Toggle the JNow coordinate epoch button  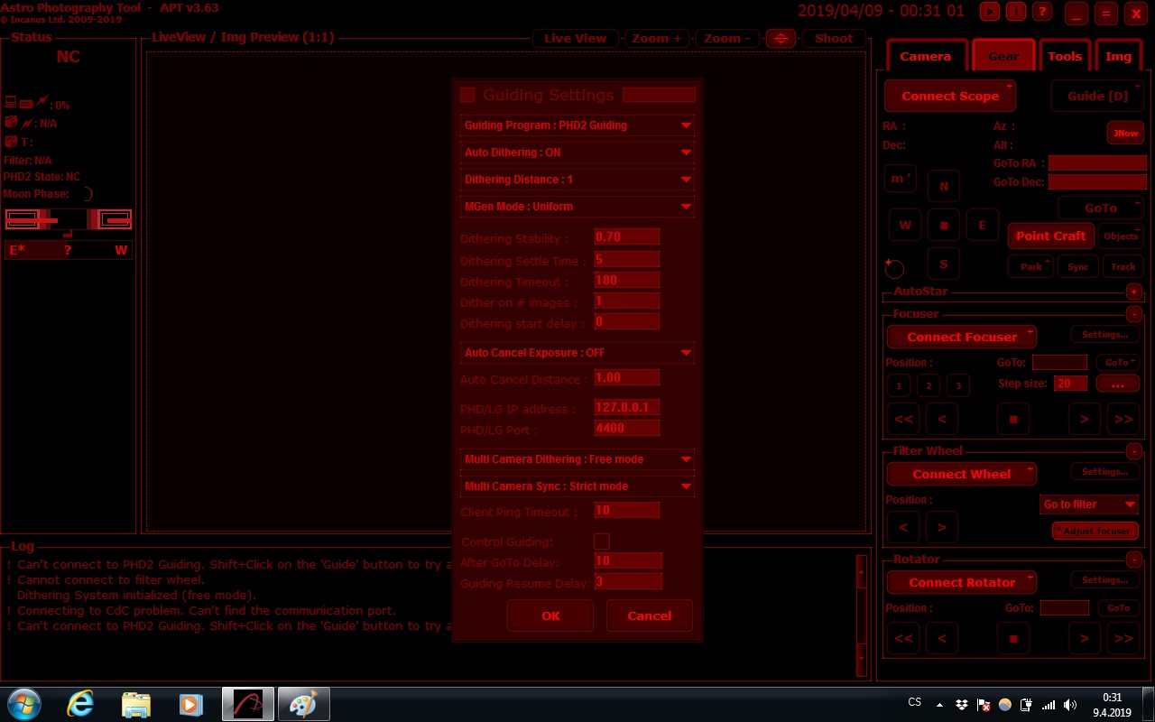(1125, 133)
